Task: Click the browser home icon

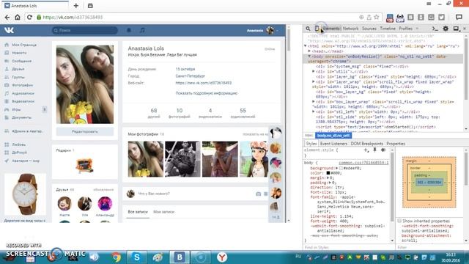Action: [18, 18]
